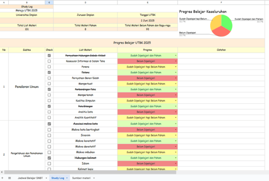Expand the Progres dropdown for Tollens row
This screenshot has width=269, height=181.
[x=176, y=73]
